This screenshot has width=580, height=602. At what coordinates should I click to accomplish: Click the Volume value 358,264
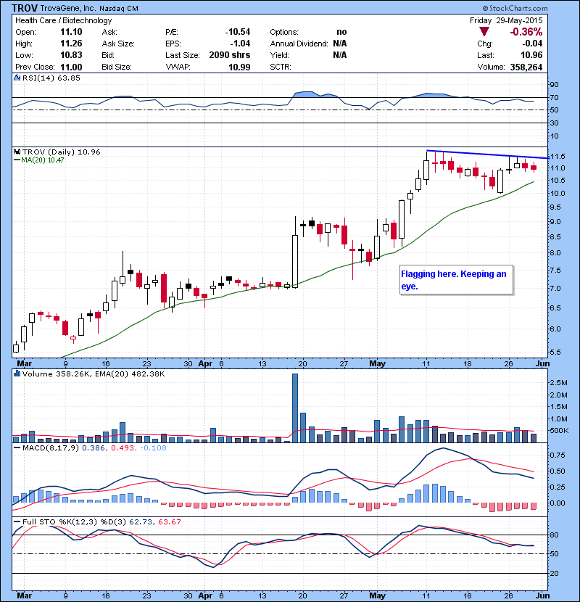pos(526,67)
